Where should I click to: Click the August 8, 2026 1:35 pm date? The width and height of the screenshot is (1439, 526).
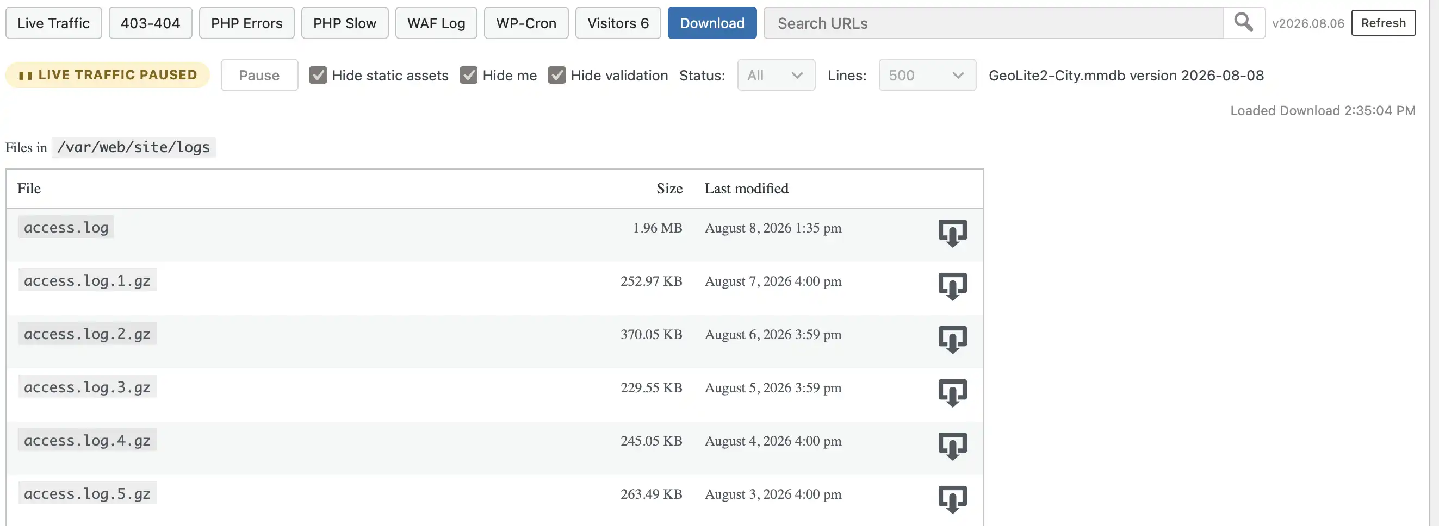click(773, 228)
